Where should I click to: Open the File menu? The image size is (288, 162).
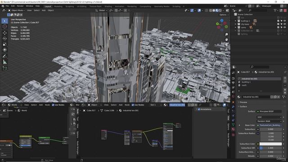coord(7,6)
